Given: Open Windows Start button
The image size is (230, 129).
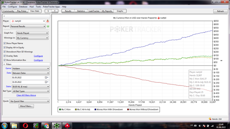Looking at the screenshot, I should click(4, 126).
